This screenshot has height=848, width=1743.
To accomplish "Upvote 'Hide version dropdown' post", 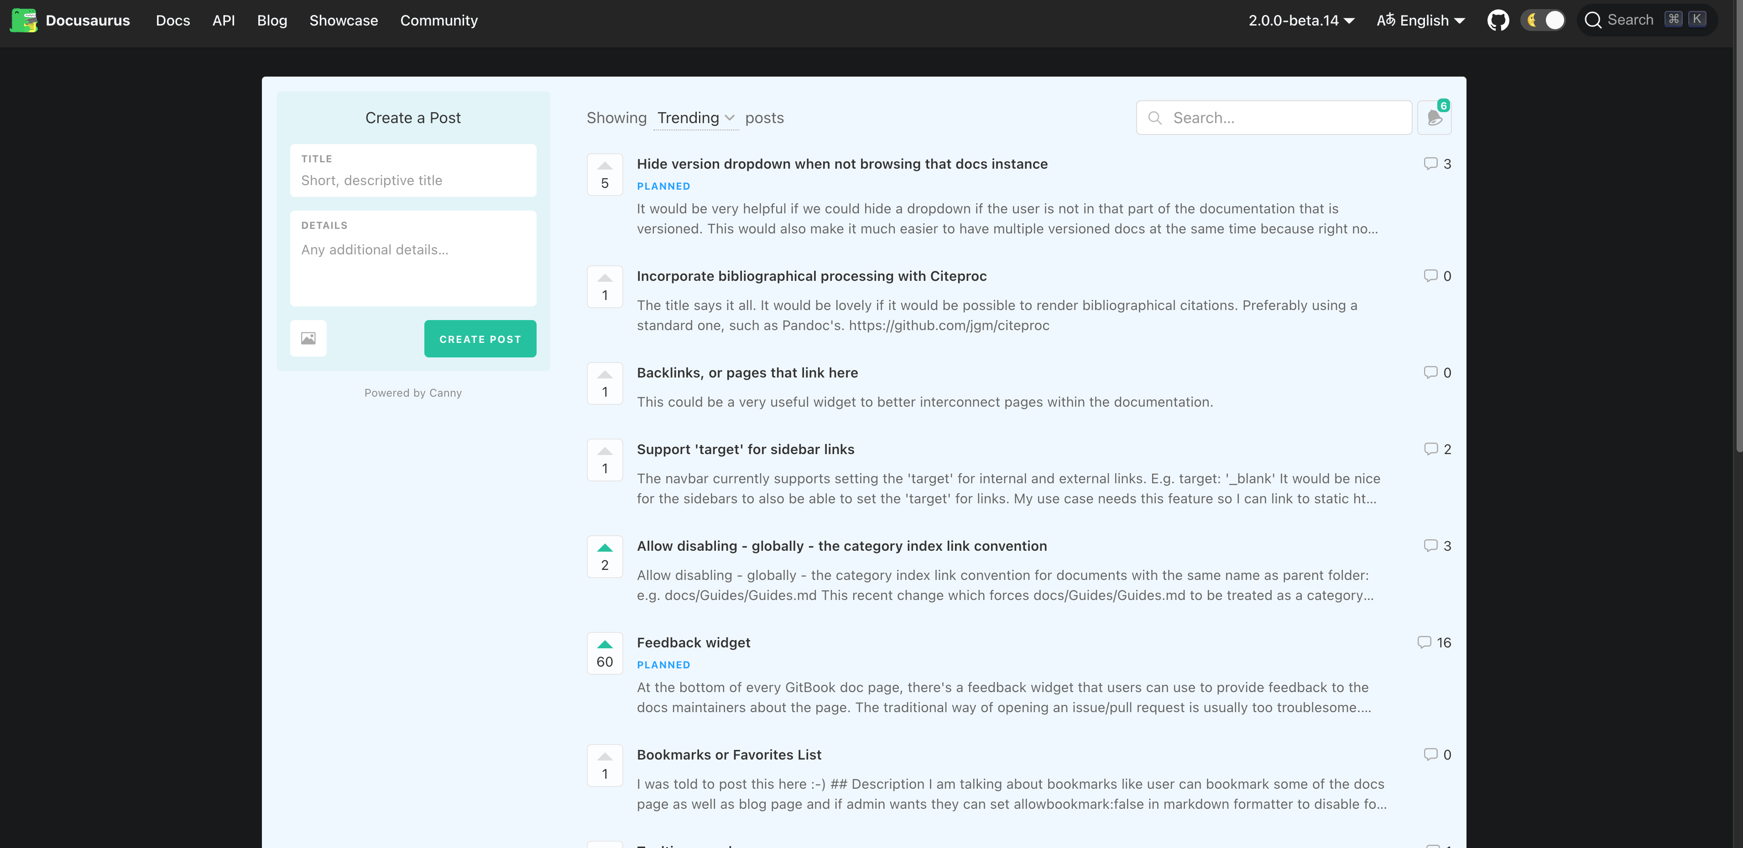I will pos(605,175).
